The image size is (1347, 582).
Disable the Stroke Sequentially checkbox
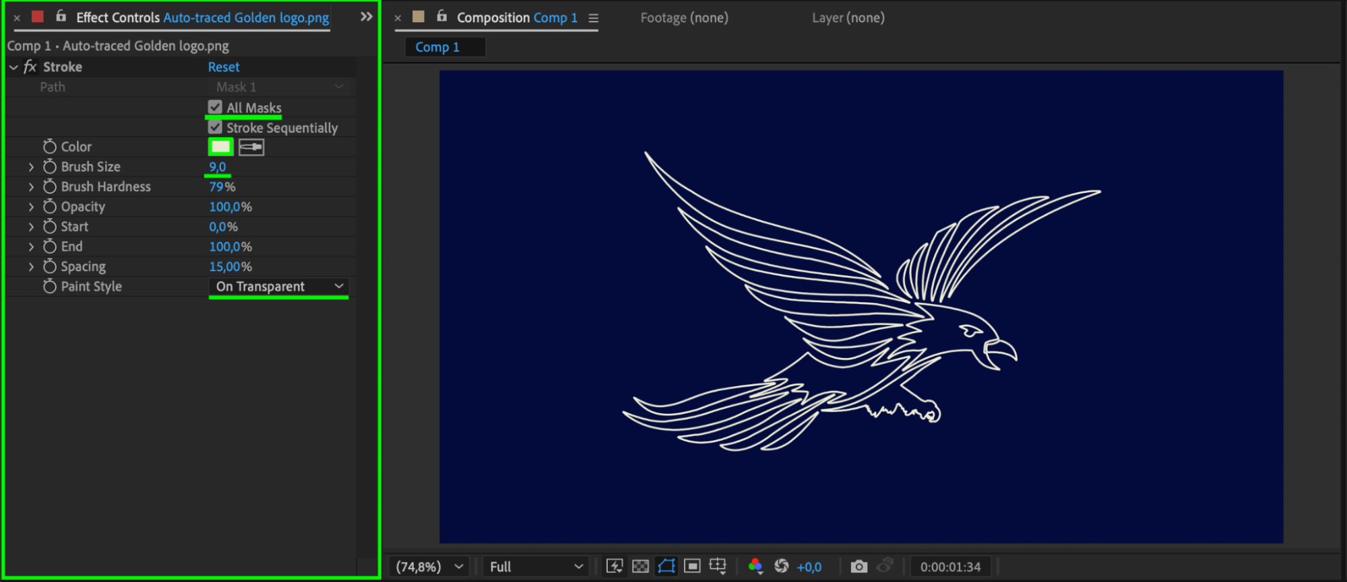[x=215, y=127]
